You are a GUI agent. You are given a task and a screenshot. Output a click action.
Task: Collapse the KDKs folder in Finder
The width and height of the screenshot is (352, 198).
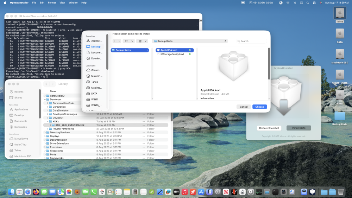[48, 122]
